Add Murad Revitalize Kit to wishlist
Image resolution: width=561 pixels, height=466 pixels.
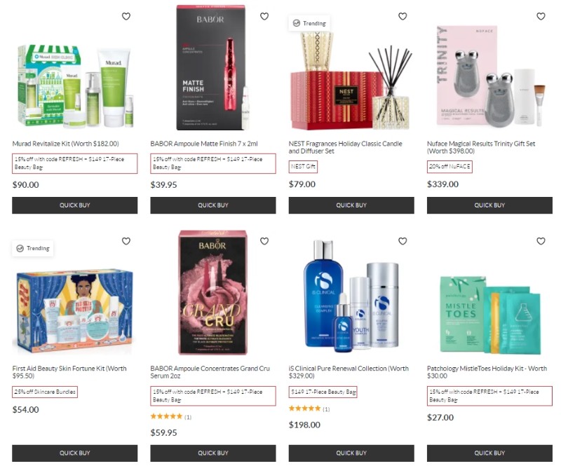(126, 16)
